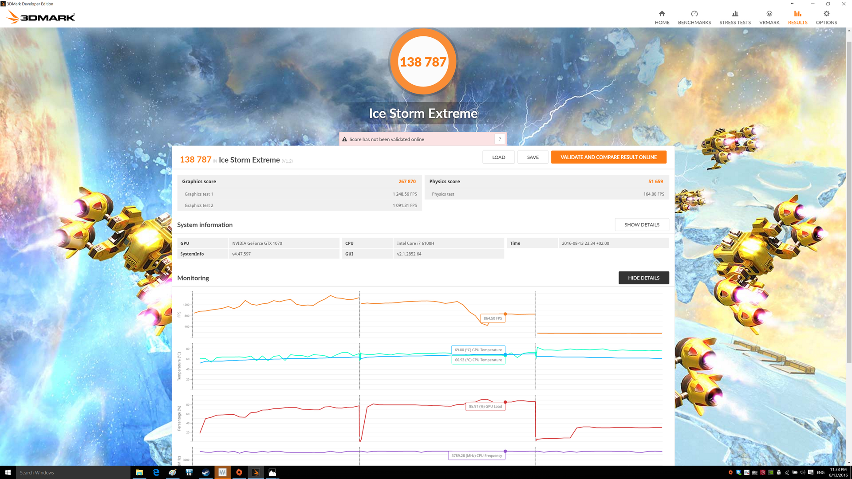Go to Stress Tests icon

tap(735, 14)
